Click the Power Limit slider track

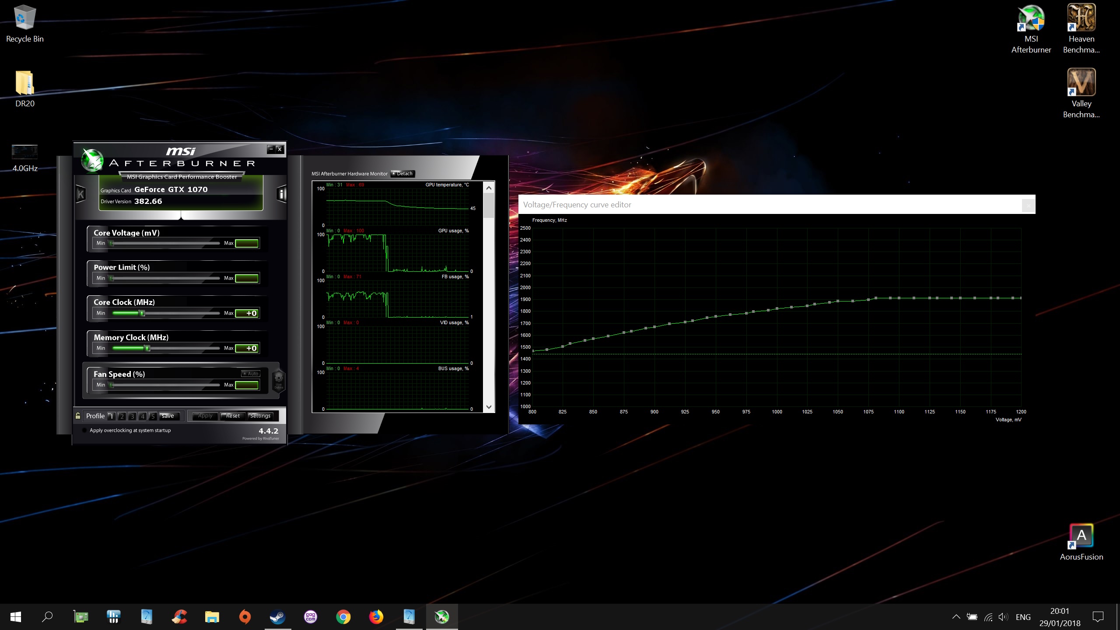tap(165, 278)
